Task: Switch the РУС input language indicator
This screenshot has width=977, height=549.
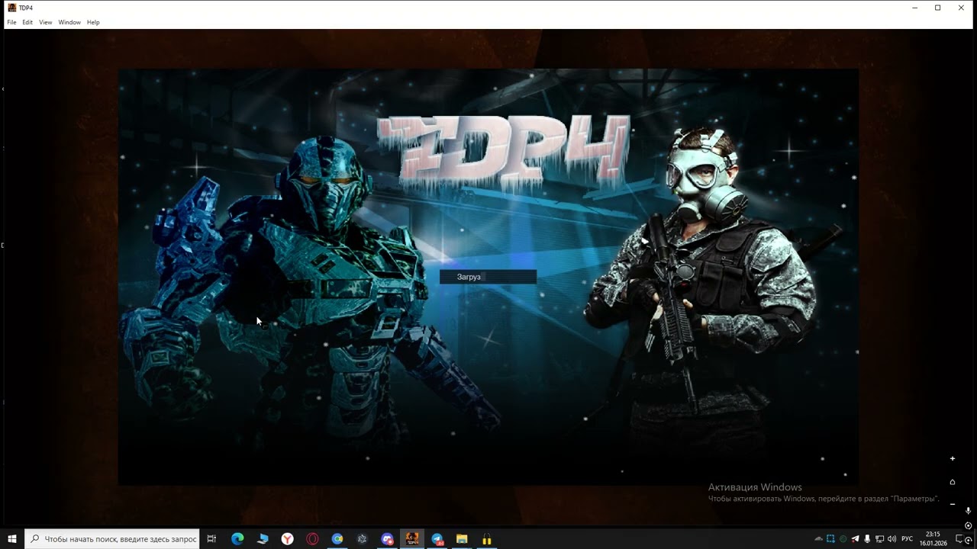Action: (x=907, y=539)
